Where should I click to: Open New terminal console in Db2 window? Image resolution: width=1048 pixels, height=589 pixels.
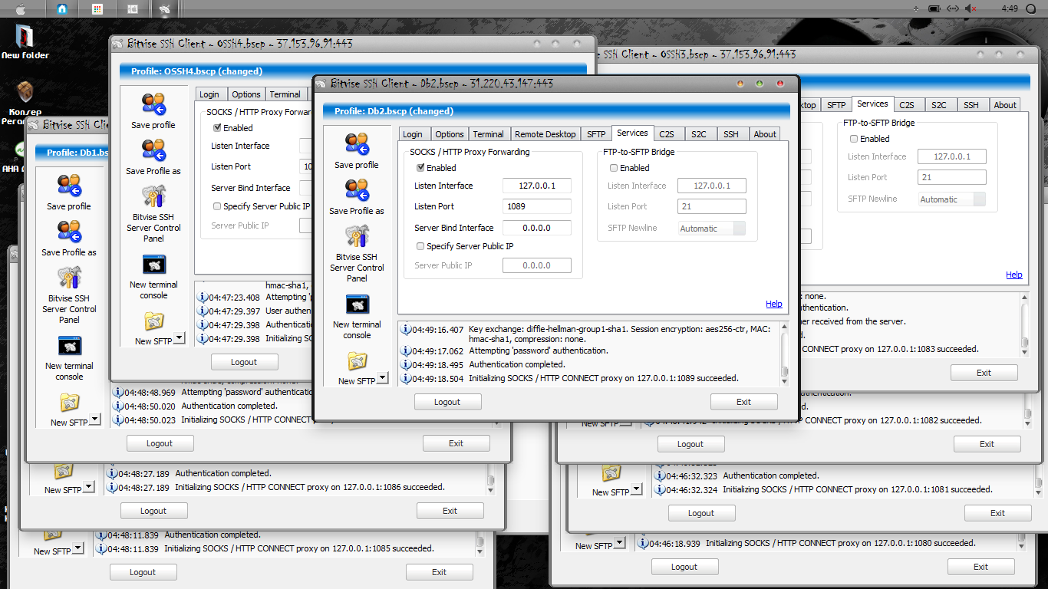tap(357, 304)
